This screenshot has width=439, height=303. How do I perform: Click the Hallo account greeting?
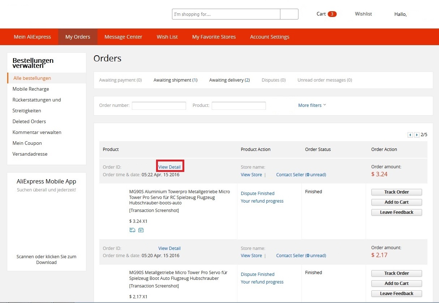(400, 14)
